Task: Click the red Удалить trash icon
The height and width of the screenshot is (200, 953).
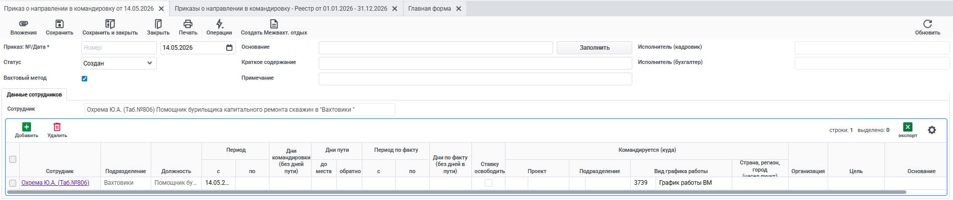Action: click(57, 127)
